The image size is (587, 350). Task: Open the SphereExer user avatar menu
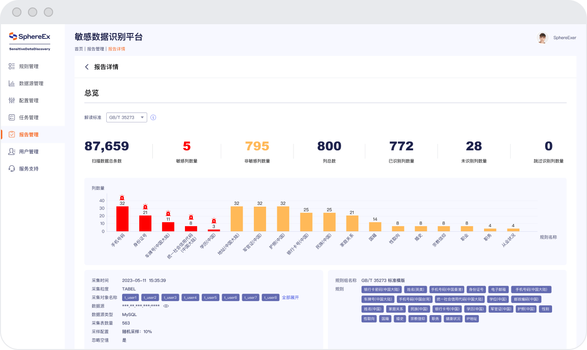(x=542, y=38)
